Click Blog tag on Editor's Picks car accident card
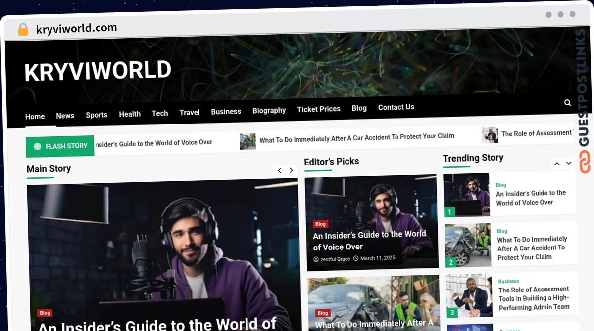594x331 pixels. click(x=323, y=313)
